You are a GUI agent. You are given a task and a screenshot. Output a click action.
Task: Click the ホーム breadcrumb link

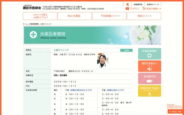(25, 24)
